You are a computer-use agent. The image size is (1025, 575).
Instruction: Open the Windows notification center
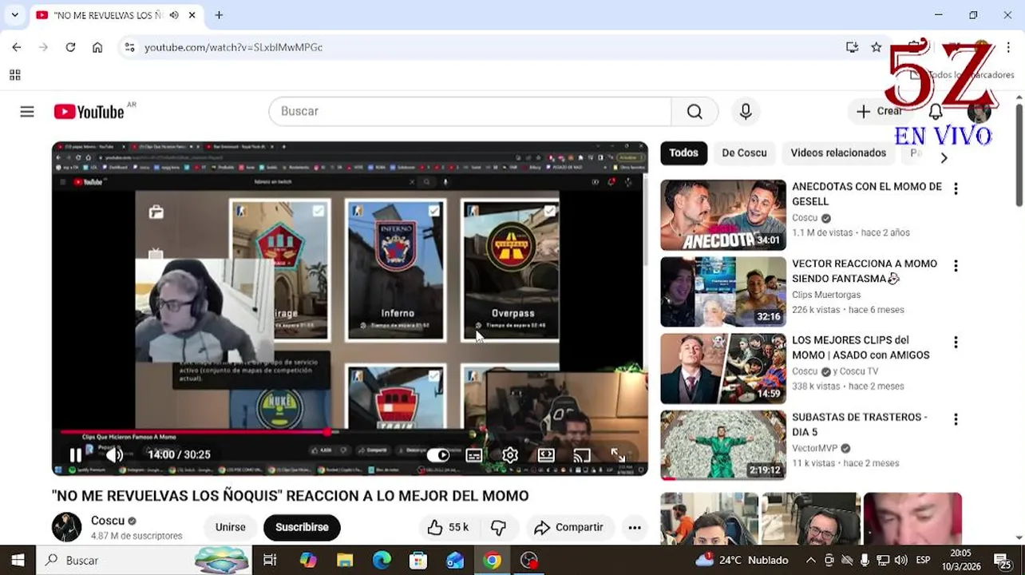pyautogui.click(x=1003, y=561)
